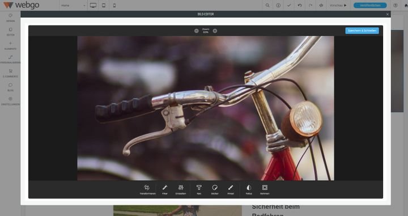408x216 pixels.
Task: Click the bicycle handlebar image canvas
Action: pyautogui.click(x=206, y=108)
